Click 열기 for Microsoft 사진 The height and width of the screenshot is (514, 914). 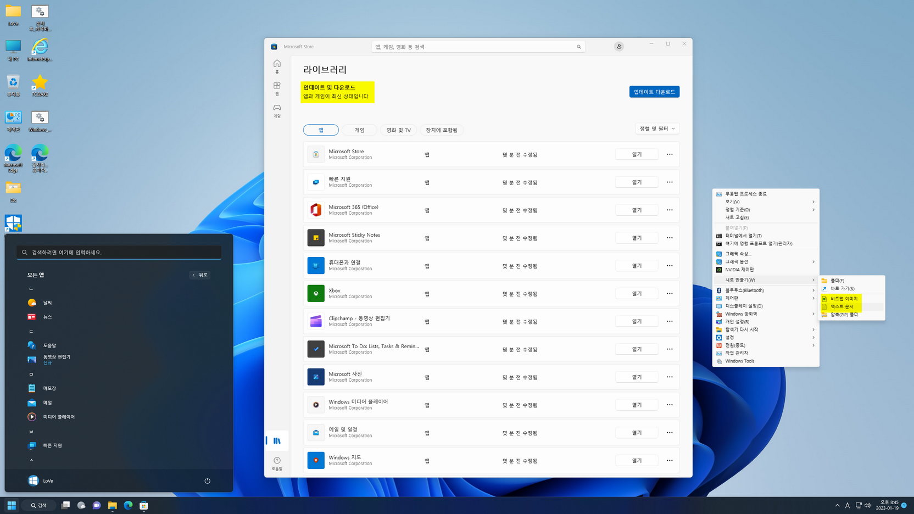pos(637,377)
